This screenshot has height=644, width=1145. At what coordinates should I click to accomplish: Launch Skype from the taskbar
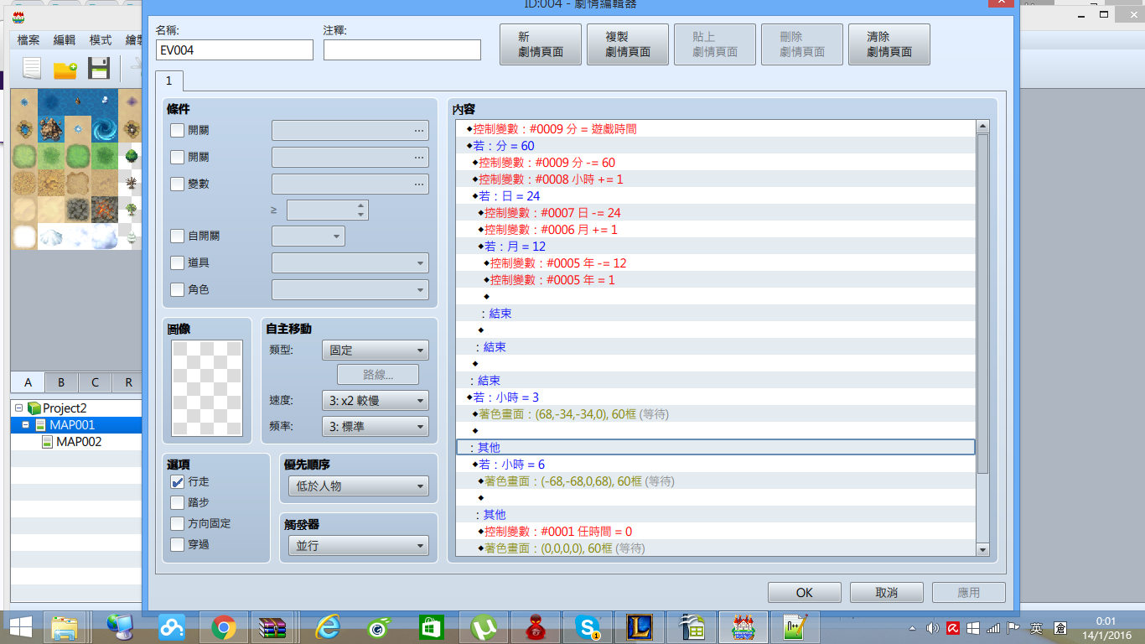[x=587, y=626]
